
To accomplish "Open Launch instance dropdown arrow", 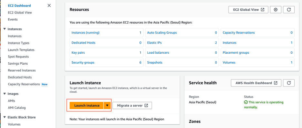I will pos(107,105).
